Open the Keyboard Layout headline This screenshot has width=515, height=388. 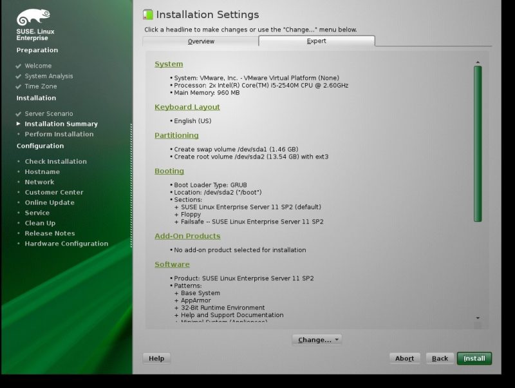[187, 107]
